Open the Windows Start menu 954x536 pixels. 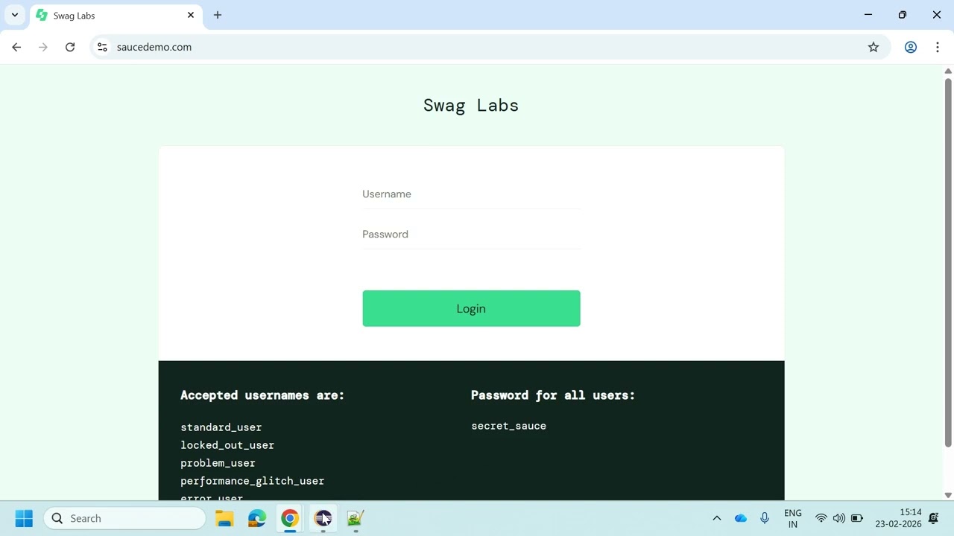point(24,518)
